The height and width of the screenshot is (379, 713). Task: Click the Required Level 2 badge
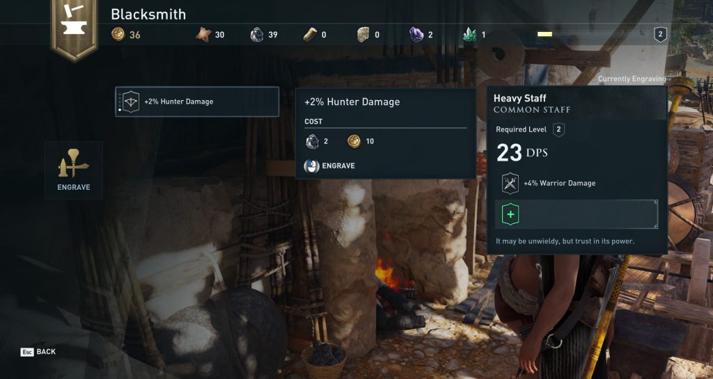[558, 129]
